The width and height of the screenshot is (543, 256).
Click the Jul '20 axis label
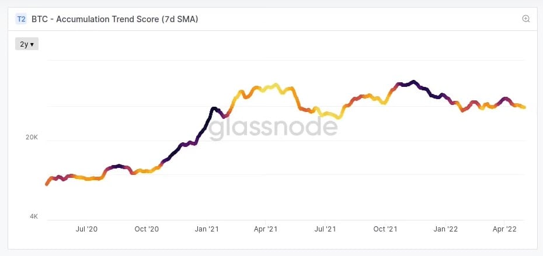86,229
